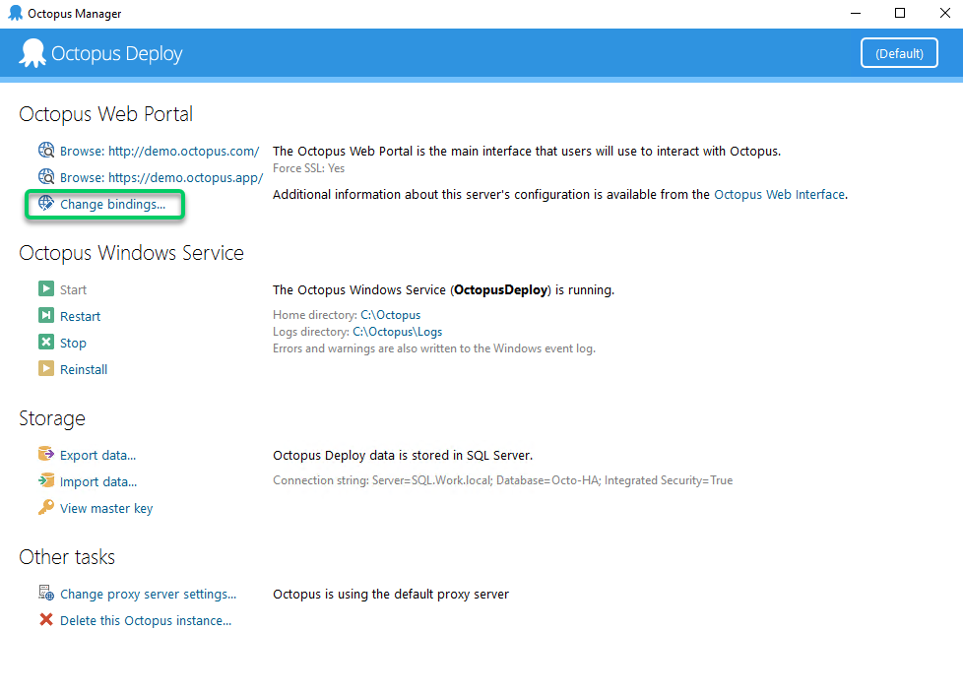Click the Change bindings globe icon
The image size is (963, 694).
click(46, 204)
